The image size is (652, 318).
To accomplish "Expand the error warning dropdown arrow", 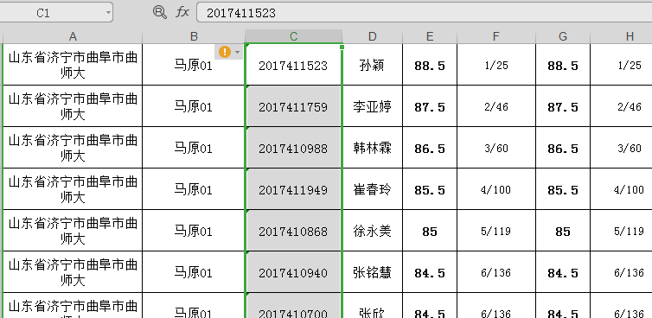I will pos(237,53).
